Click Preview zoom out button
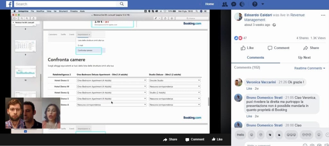 [22, 18]
